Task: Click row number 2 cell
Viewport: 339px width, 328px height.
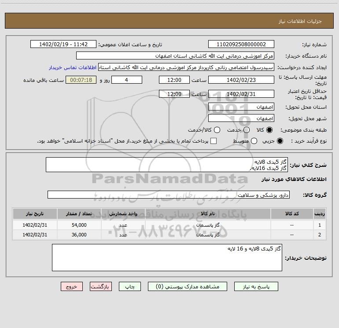Action: [x=319, y=235]
